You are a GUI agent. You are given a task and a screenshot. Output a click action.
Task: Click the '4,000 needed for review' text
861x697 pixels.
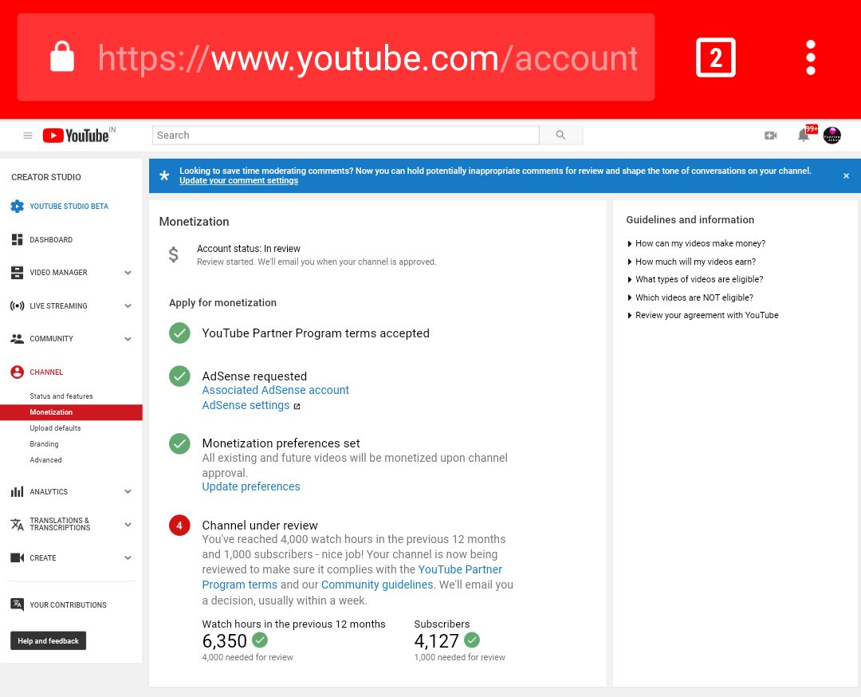pyautogui.click(x=248, y=657)
